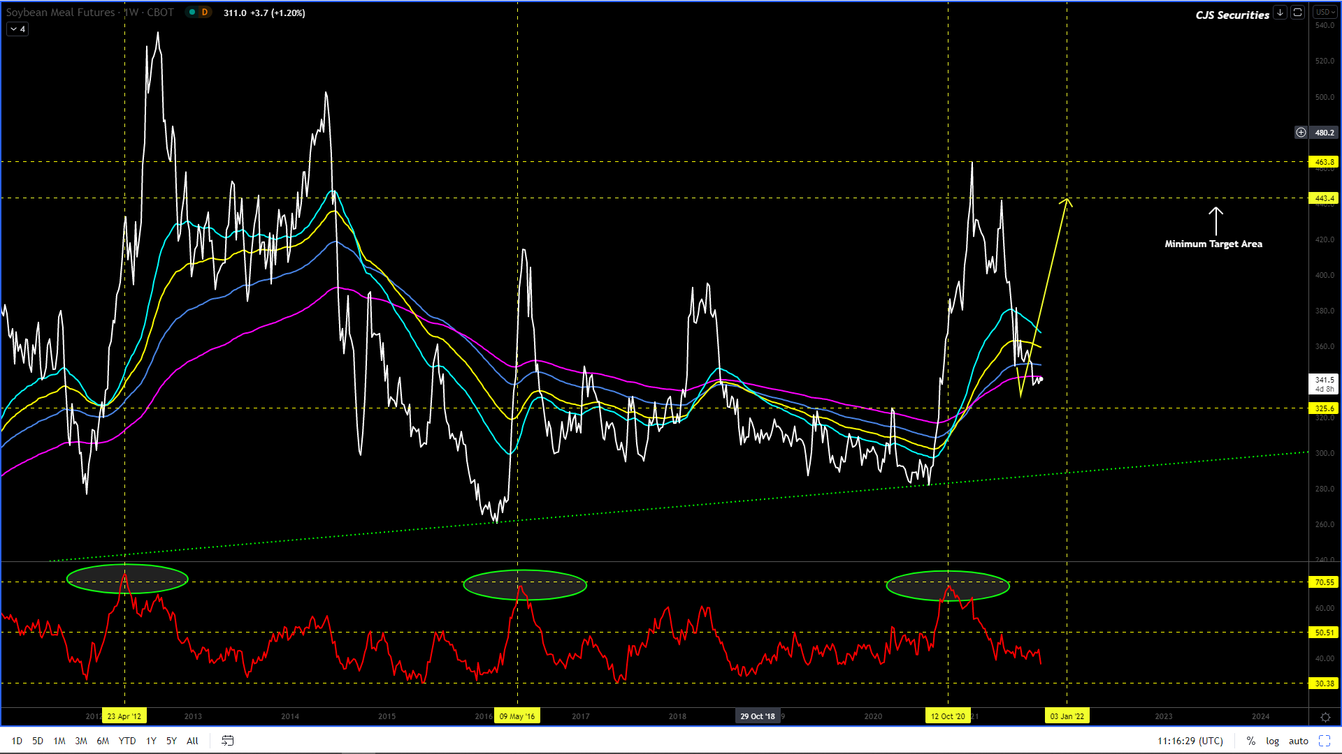Expand the collapsed indicators legend showing 4

point(17,29)
